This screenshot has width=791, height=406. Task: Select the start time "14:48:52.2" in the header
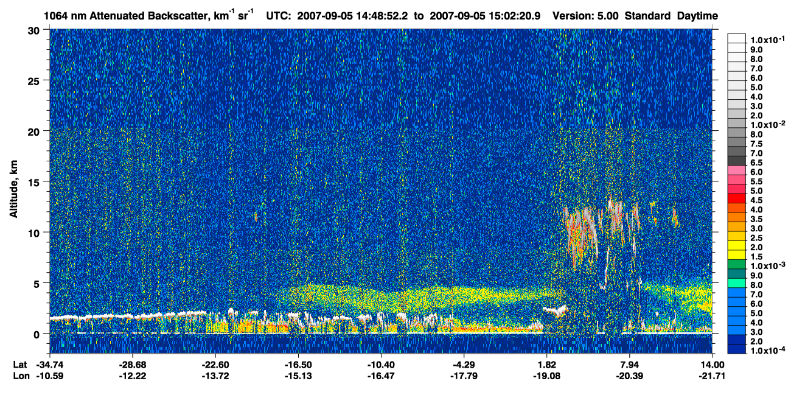382,16
